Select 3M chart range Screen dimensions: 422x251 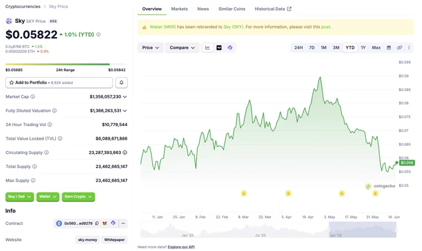pyautogui.click(x=336, y=48)
